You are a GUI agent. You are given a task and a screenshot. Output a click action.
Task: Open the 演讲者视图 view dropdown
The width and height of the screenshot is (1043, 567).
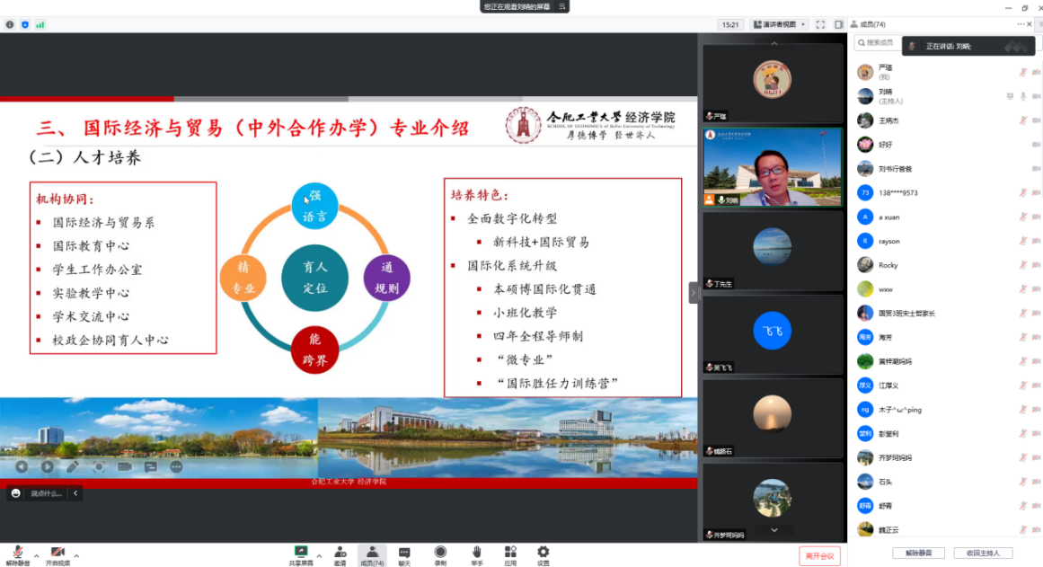pos(778,24)
